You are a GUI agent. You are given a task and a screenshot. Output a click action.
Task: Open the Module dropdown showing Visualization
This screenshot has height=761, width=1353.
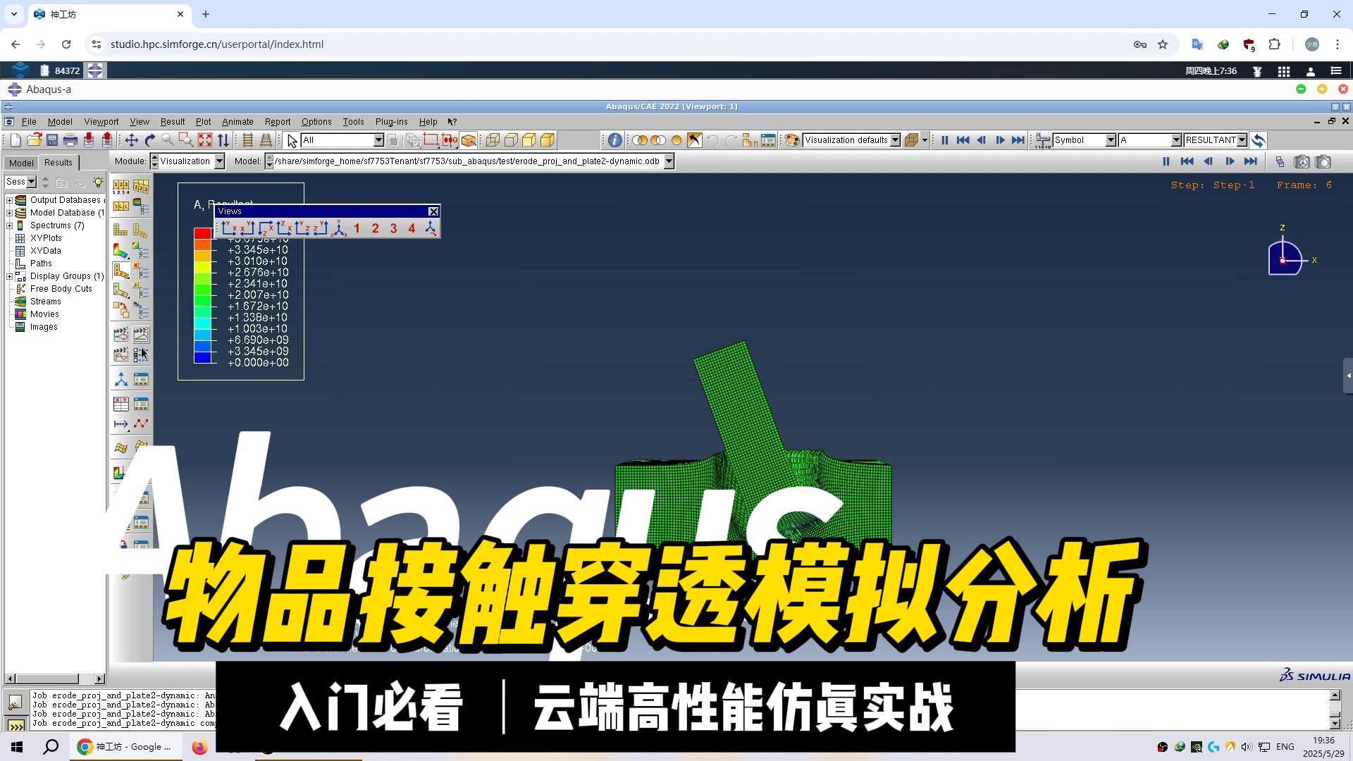tap(219, 161)
